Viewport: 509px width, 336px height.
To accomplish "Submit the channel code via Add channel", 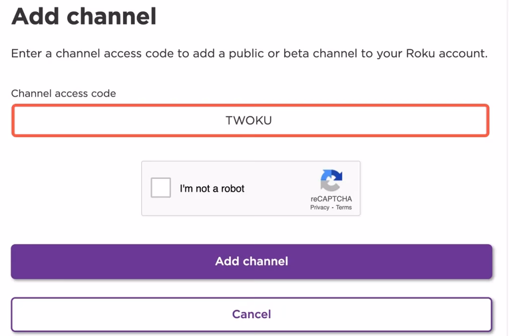I will (x=252, y=261).
